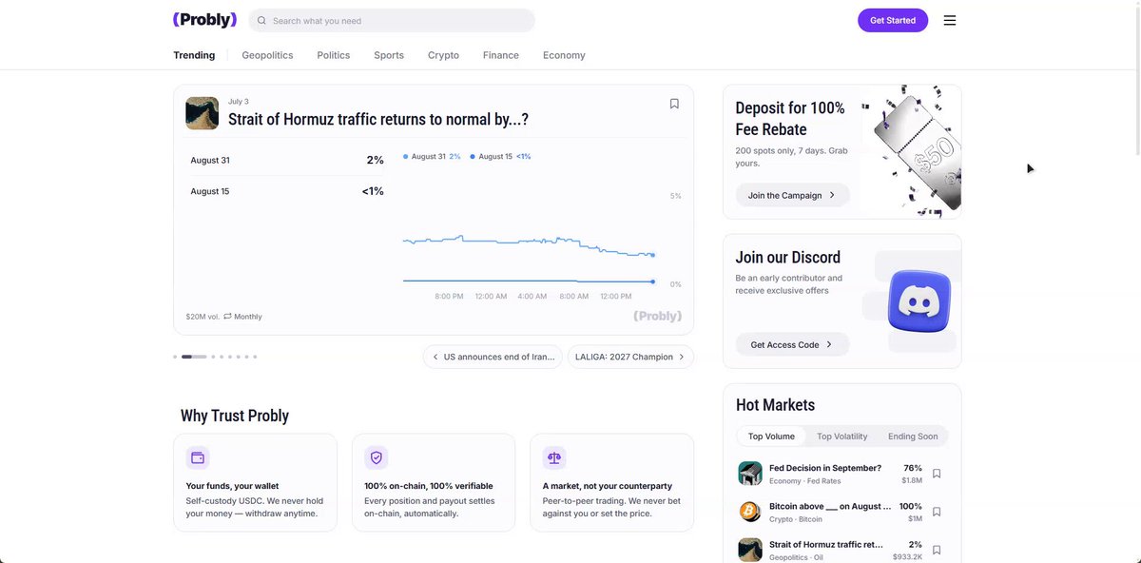Select the August 15 outcome row
Screen dimensions: 1141x563
[x=287, y=191]
